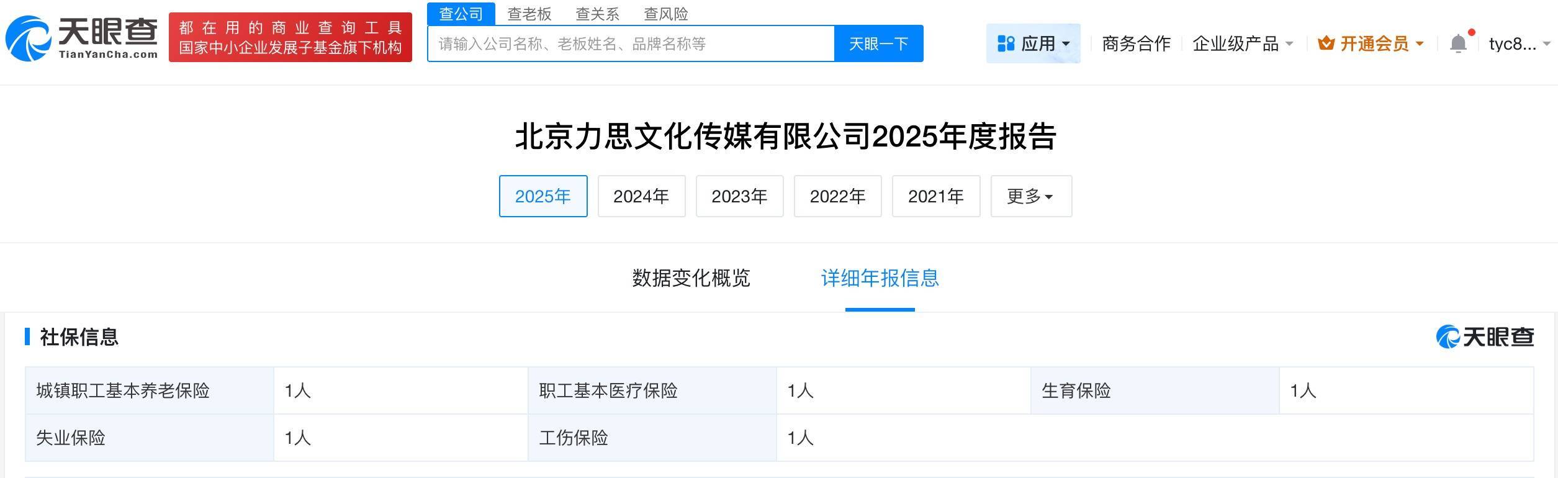This screenshot has height=478, width=1558.
Task: Focus the company name search field
Action: pos(630,43)
